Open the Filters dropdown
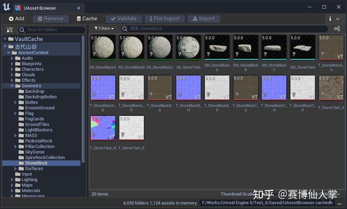 pyautogui.click(x=104, y=28)
